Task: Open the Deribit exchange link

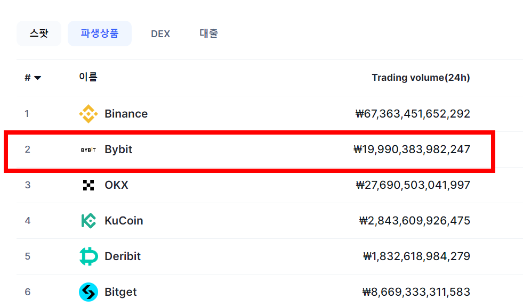Action: click(123, 256)
